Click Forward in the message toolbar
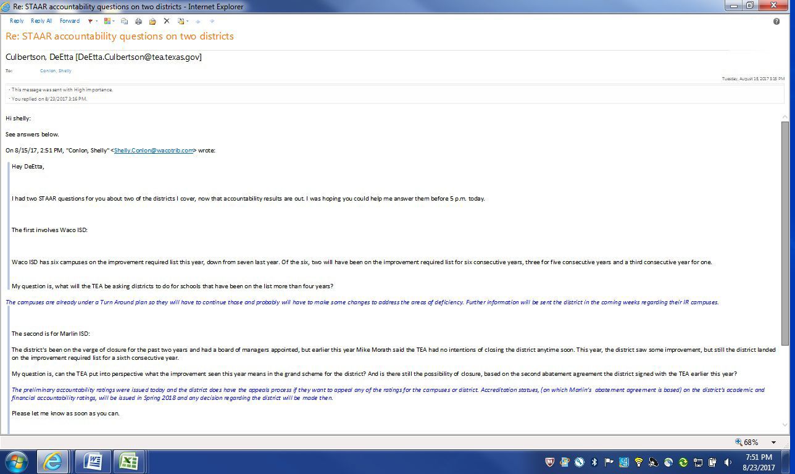Viewport: 795px width, 474px height. (70, 21)
